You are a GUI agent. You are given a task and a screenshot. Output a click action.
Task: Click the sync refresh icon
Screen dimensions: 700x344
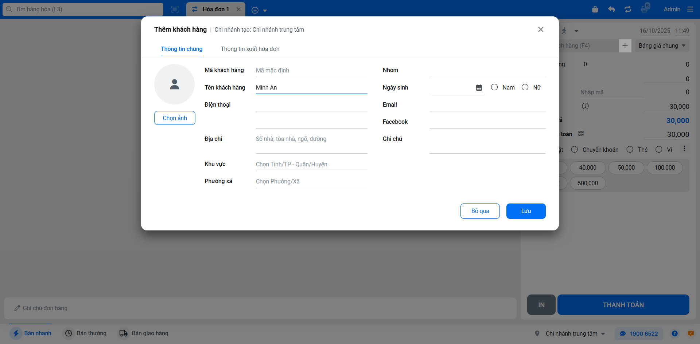[x=628, y=9]
